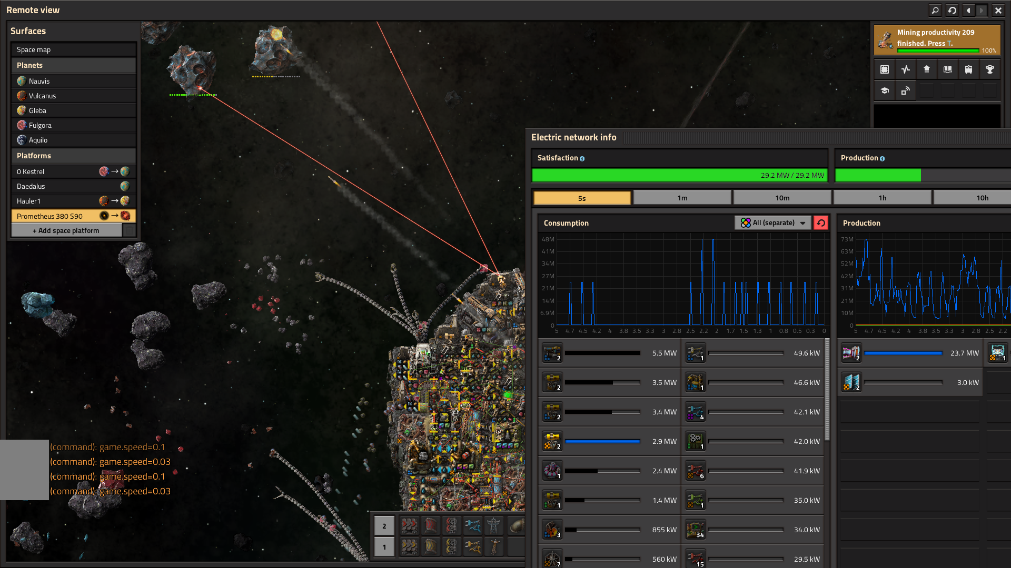This screenshot has width=1011, height=568.
Task: Pick the big electric pole quickbar slot
Action: click(x=493, y=525)
